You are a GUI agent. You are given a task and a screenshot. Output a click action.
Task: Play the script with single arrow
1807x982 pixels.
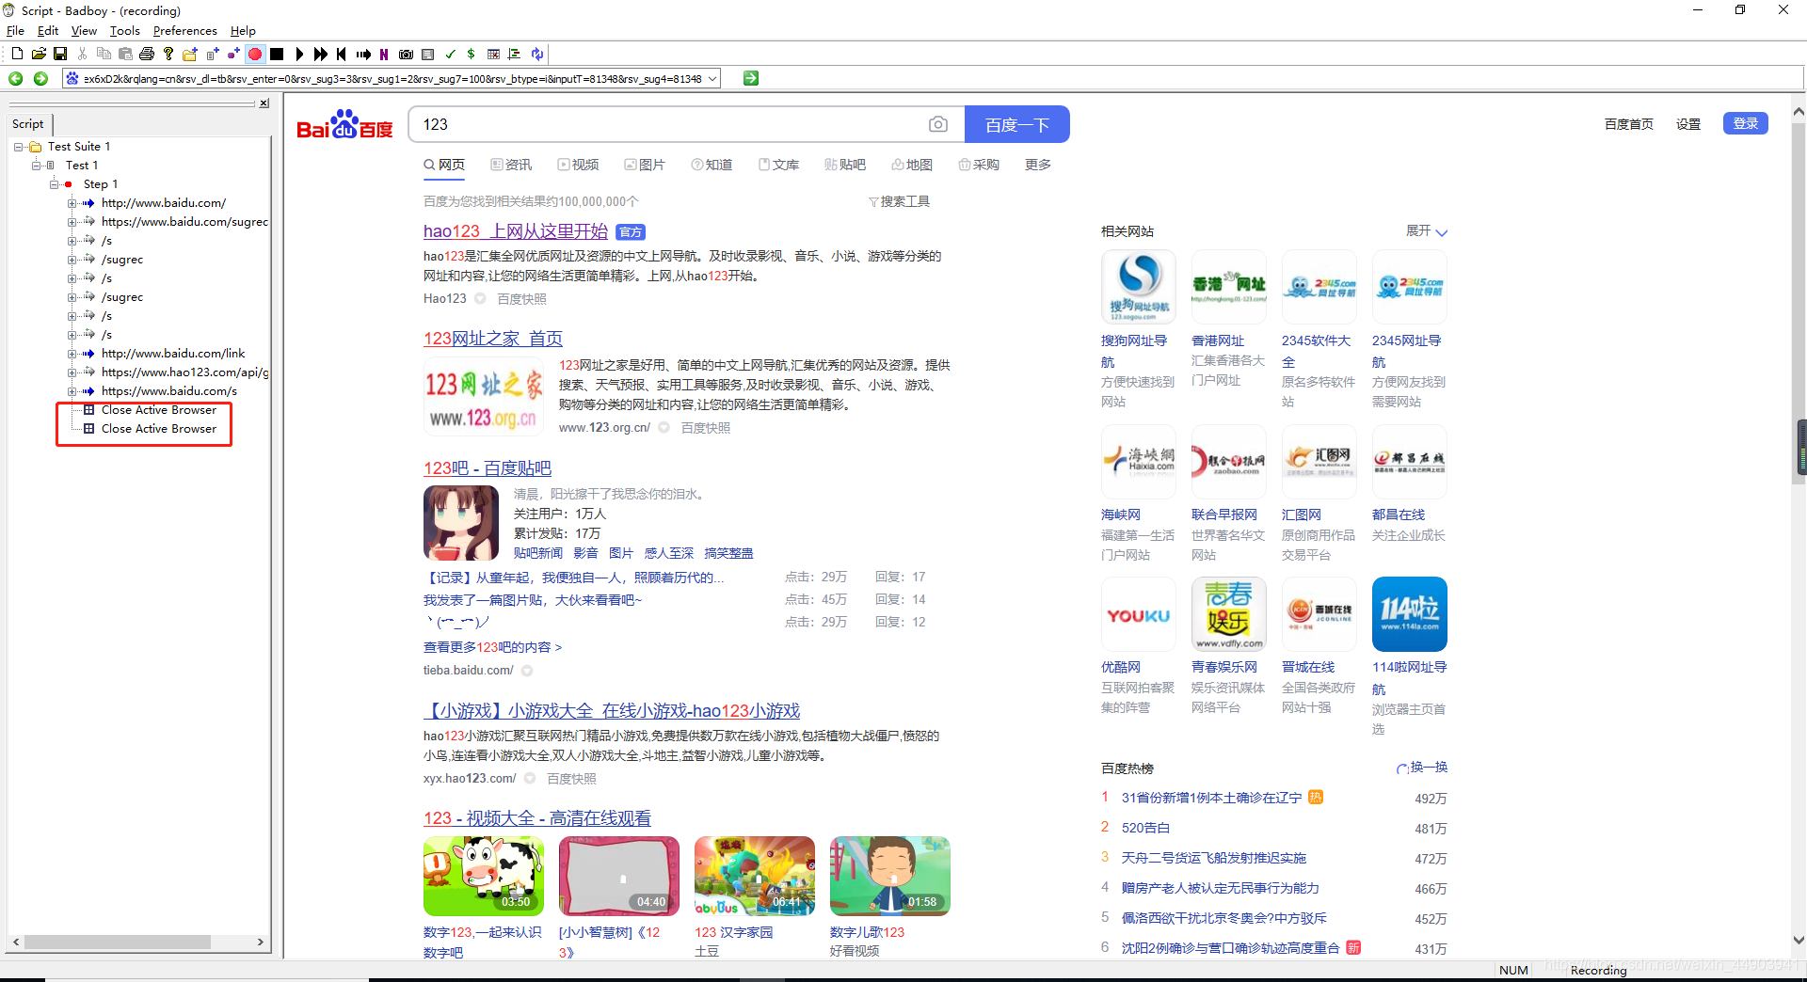point(299,54)
